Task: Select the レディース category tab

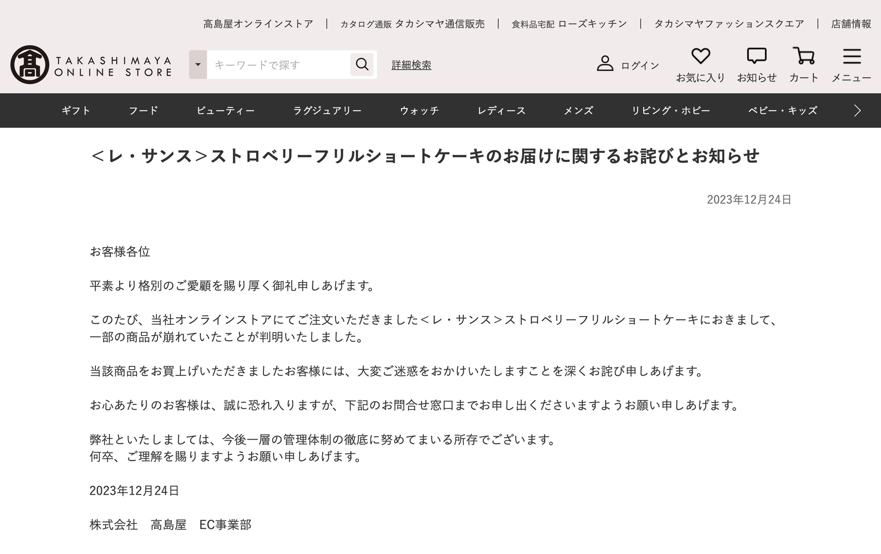Action: (502, 110)
